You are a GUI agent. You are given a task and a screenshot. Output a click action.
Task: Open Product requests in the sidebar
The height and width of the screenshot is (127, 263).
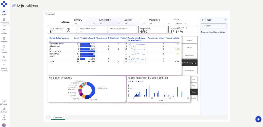coord(4,67)
